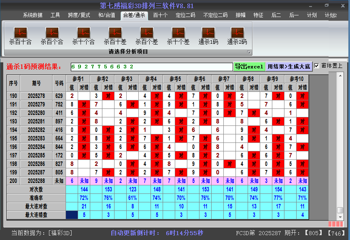Click the 导出excel button
The width and height of the screenshot is (350, 240).
tap(249, 67)
